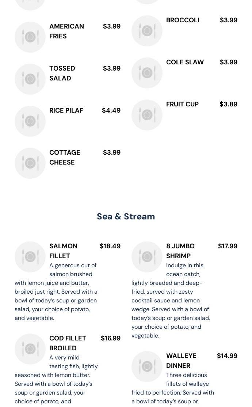Screen dimensions: 252x407
Task: Click the Cole Slaw plate icon
Action: [147, 73]
